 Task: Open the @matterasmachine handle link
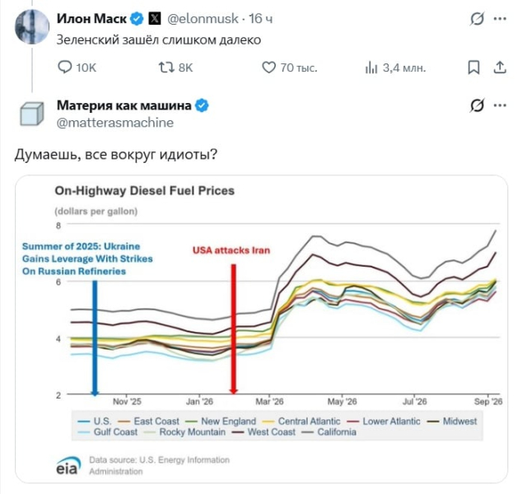pos(115,123)
